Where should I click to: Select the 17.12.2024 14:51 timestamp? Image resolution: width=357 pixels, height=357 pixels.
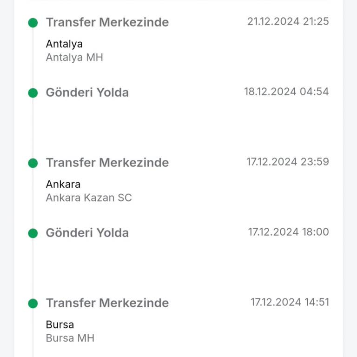(290, 302)
